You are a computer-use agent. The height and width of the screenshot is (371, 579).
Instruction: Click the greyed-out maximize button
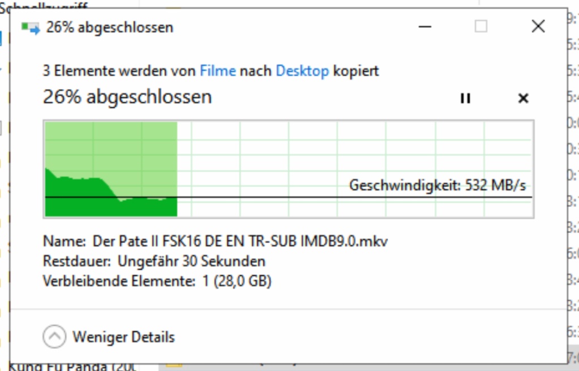click(481, 27)
